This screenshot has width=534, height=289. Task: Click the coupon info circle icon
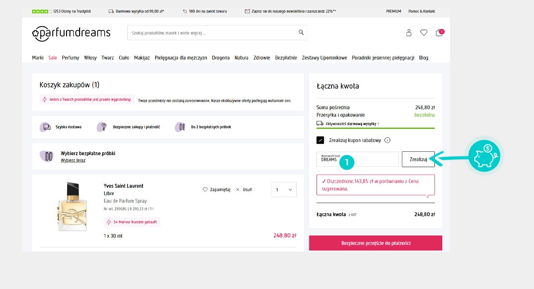tap(387, 141)
